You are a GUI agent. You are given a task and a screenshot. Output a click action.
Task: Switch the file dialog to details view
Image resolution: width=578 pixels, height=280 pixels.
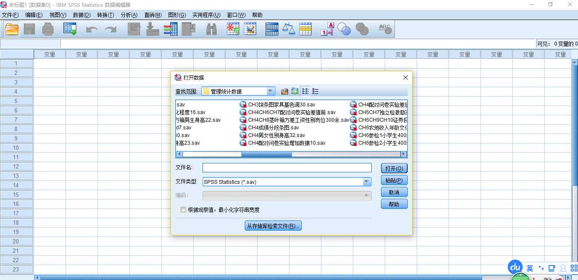pos(315,91)
